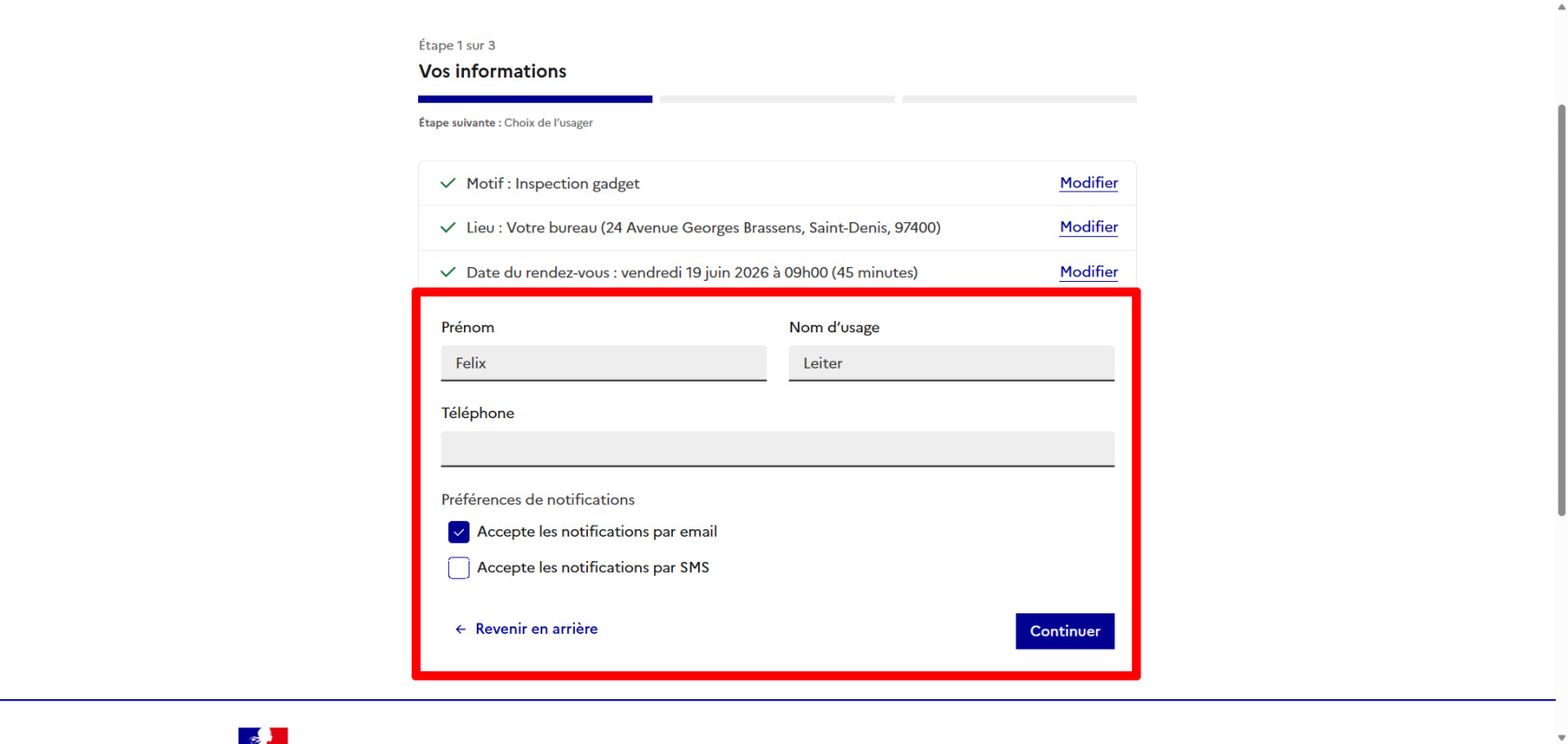Click Modifier link for Date du rendez-vous
The width and height of the screenshot is (1568, 744).
pos(1088,272)
